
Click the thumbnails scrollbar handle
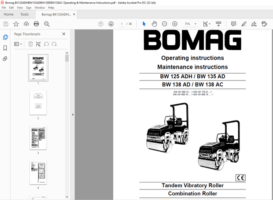pyautogui.click(x=67, y=58)
